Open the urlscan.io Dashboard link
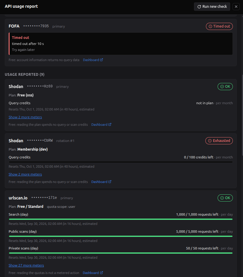This screenshot has height=277, width=243. pyautogui.click(x=93, y=273)
